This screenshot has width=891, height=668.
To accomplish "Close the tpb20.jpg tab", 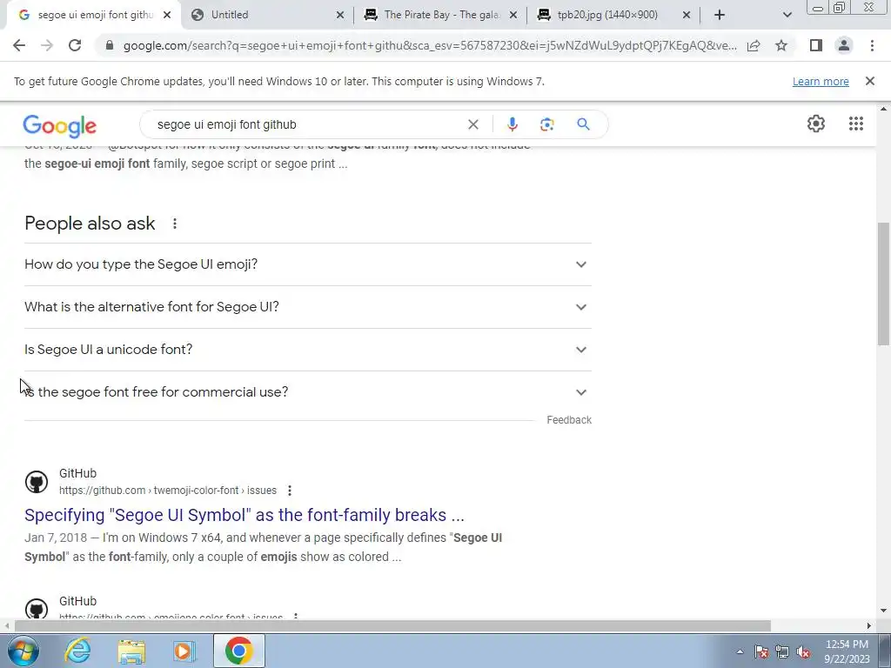I will pyautogui.click(x=687, y=16).
